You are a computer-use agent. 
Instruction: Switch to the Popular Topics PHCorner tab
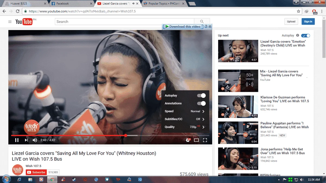(x=164, y=4)
